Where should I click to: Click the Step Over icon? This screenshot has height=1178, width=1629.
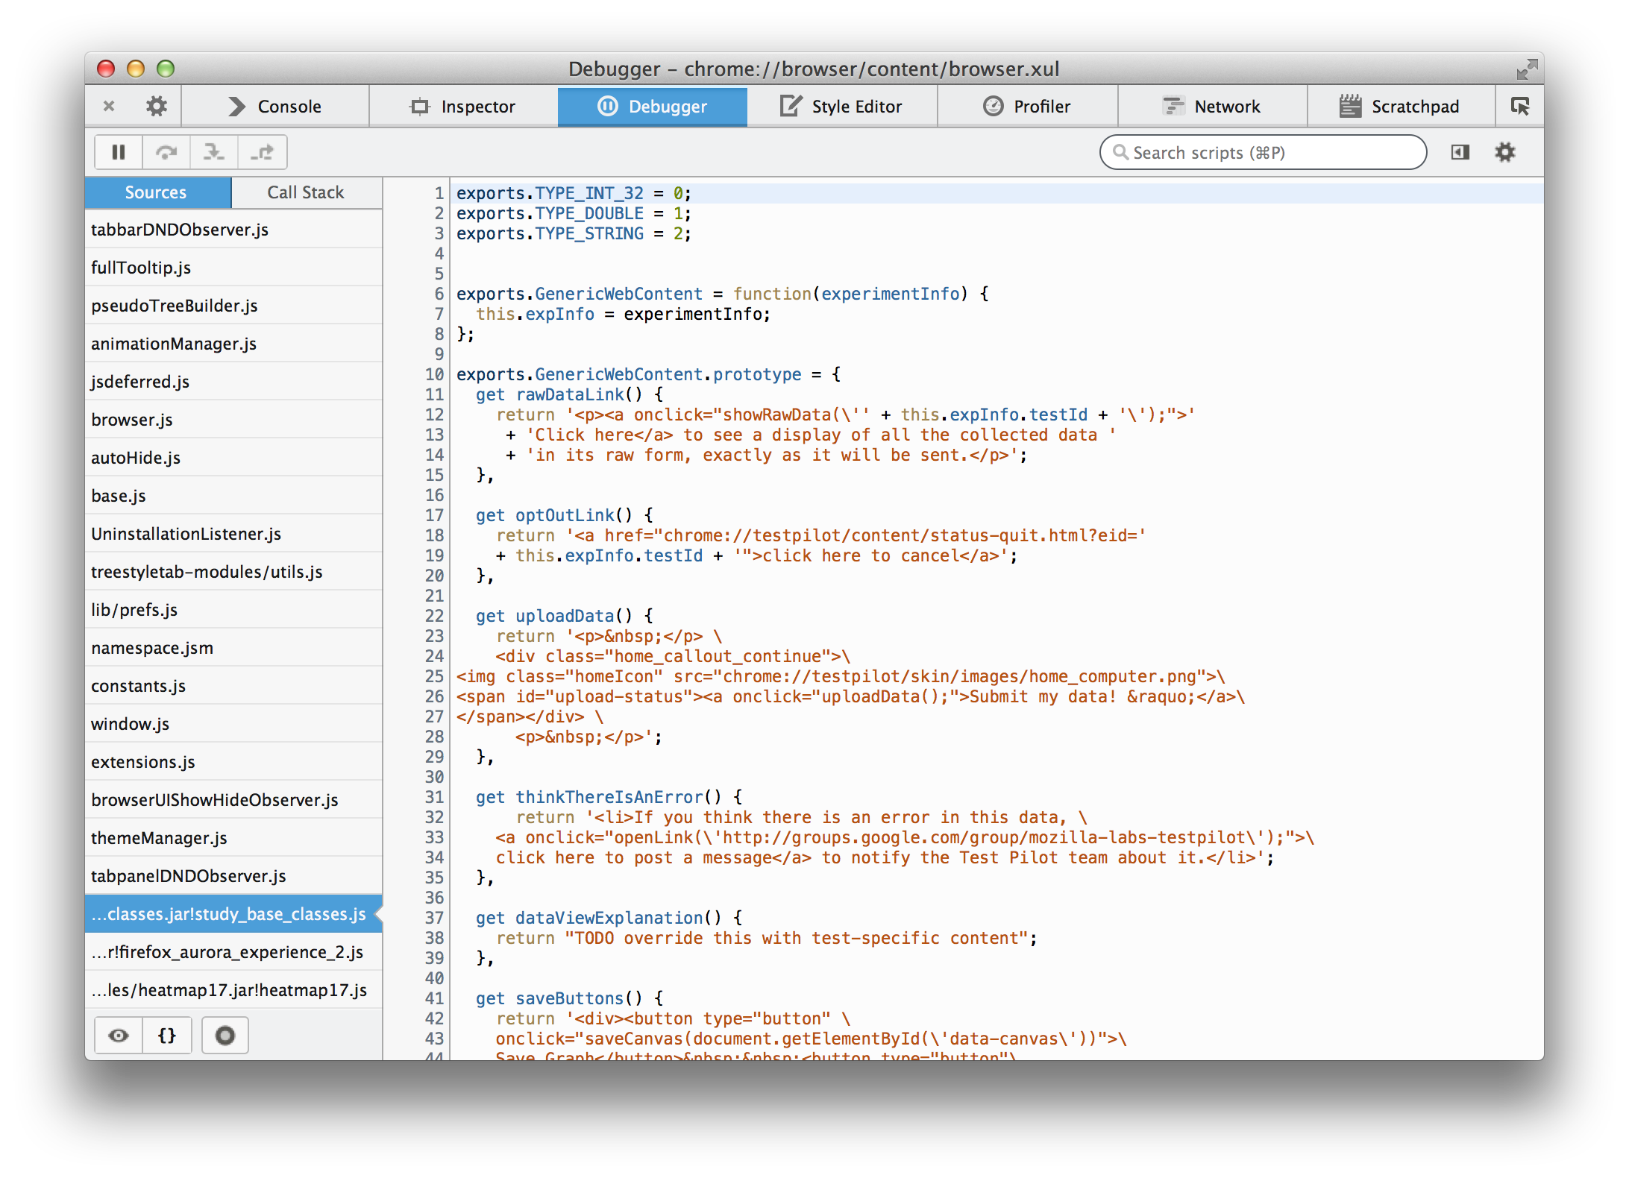click(166, 151)
